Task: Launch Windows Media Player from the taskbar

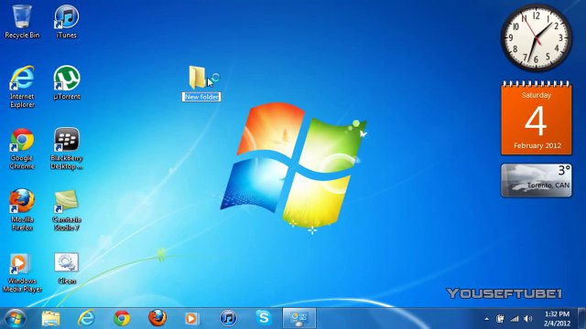Action: click(192, 319)
